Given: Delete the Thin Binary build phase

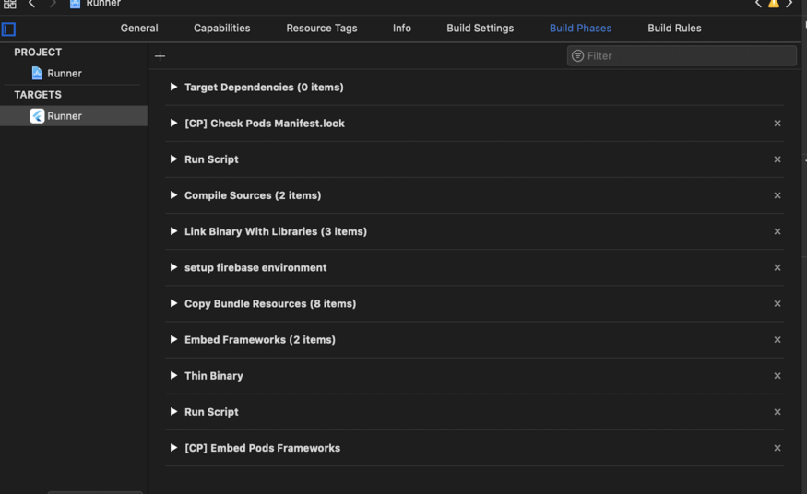Looking at the screenshot, I should point(777,376).
